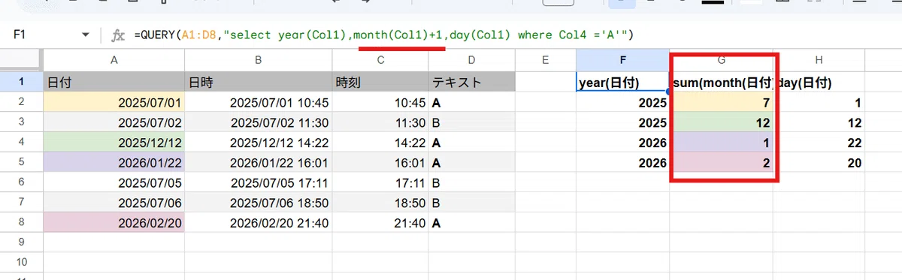The width and height of the screenshot is (902, 280).
Task: Click cell A6 '2025/07/05'
Action: [x=114, y=182]
